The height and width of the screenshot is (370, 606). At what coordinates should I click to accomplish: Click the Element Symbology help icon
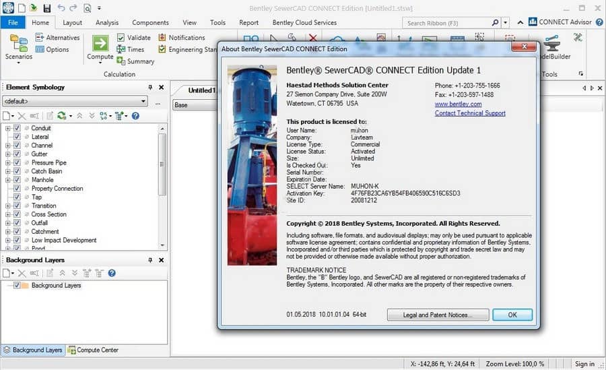click(135, 116)
